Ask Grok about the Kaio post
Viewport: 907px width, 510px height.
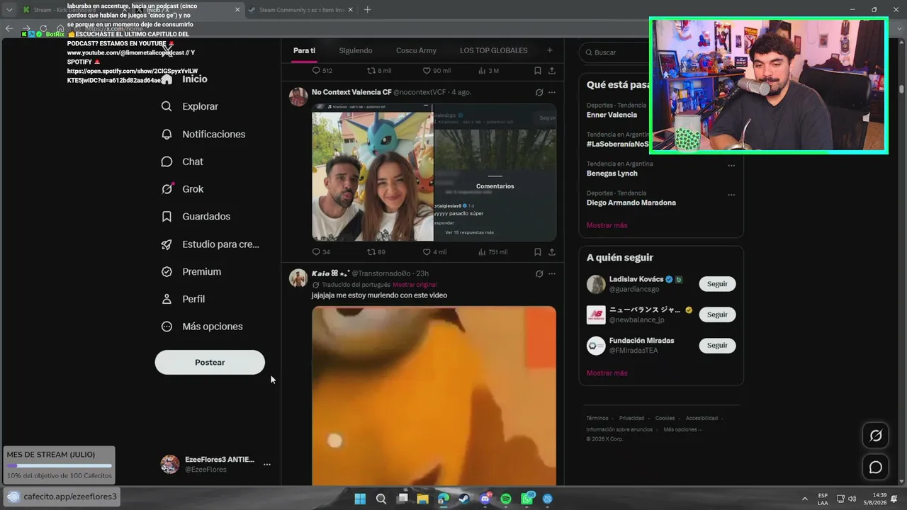click(x=539, y=273)
